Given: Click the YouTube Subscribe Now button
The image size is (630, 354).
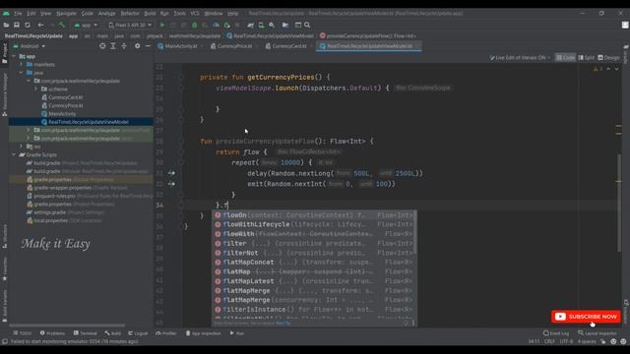Looking at the screenshot, I should tap(586, 317).
